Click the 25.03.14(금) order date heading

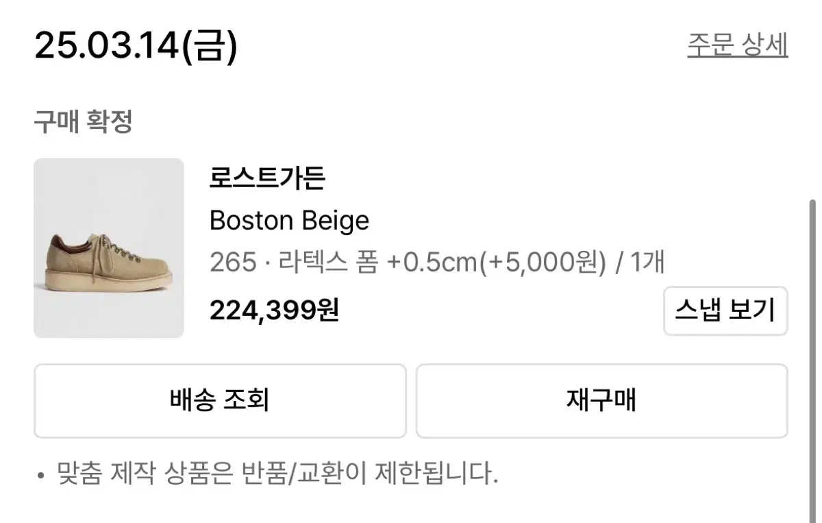[136, 46]
